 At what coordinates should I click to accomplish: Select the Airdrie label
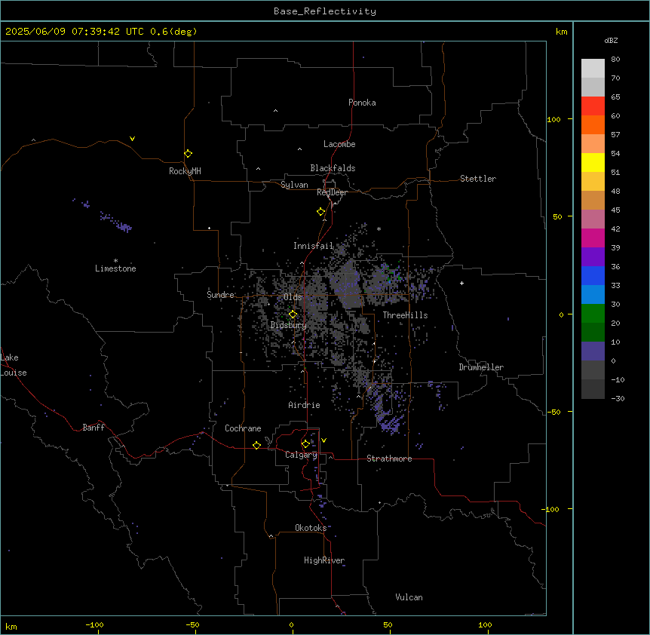coord(304,405)
